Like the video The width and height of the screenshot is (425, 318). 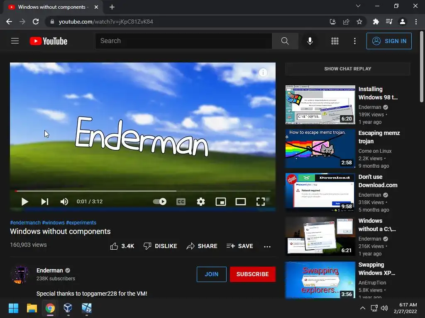122,246
